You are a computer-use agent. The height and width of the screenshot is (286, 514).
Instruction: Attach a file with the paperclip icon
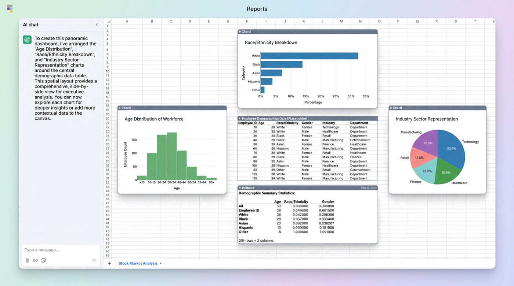[x=27, y=260]
